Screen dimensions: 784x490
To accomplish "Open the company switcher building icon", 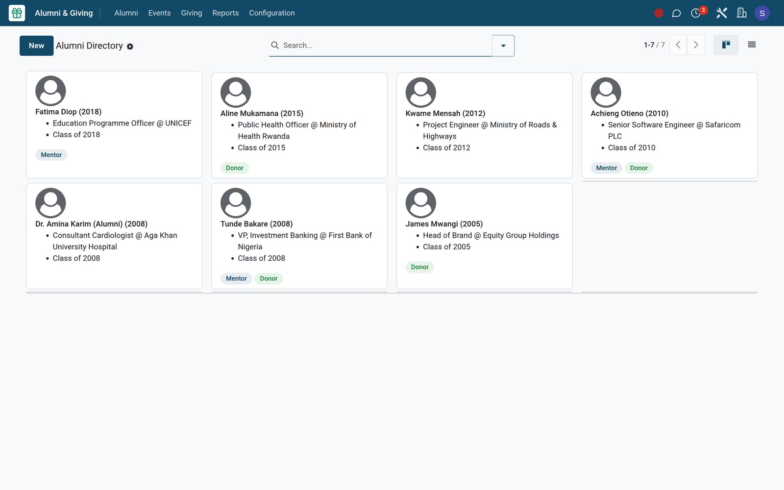I will pyautogui.click(x=742, y=13).
